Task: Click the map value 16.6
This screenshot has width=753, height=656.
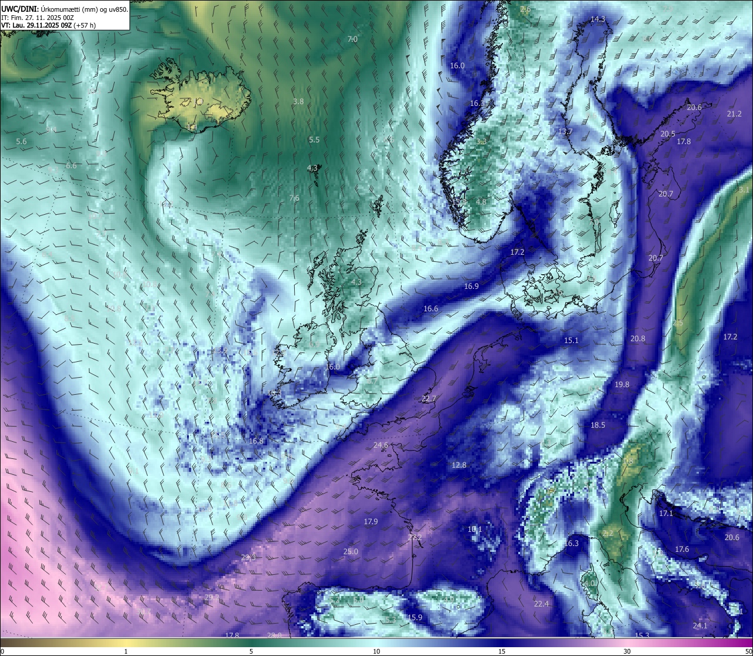Action: tap(431, 309)
